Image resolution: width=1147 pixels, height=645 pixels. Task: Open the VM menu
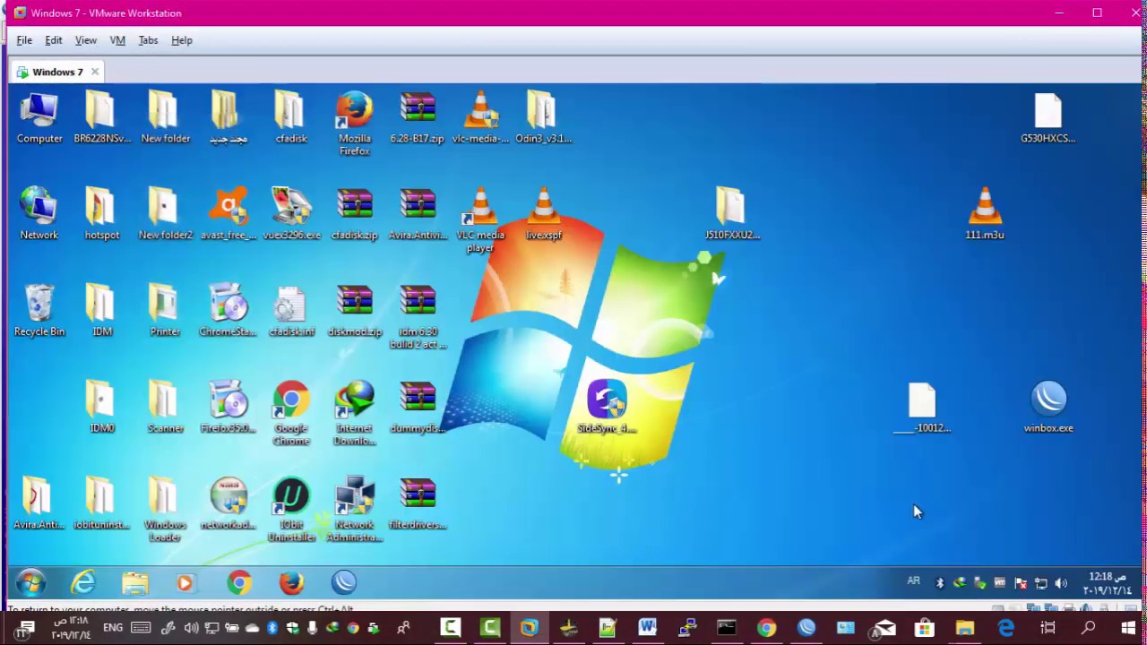(117, 40)
